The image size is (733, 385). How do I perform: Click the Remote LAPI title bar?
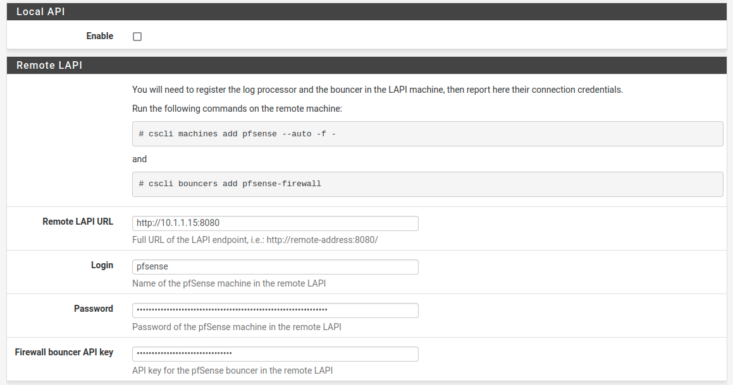tap(49, 65)
